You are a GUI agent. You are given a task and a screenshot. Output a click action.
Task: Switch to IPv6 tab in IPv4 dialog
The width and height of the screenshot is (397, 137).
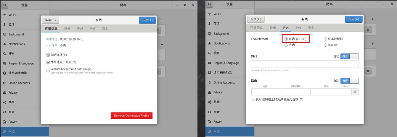[298, 28]
